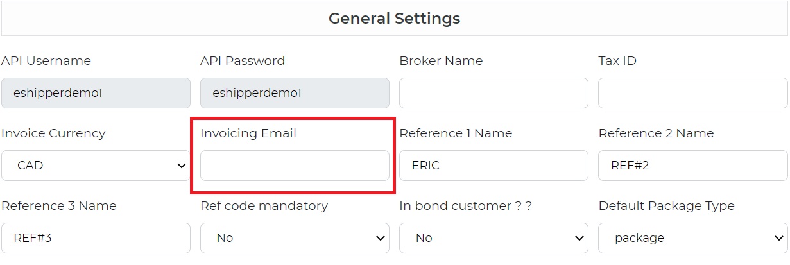This screenshot has height=265, width=790.
Task: Click the 'Invoicing Email' label text
Action: click(x=248, y=133)
